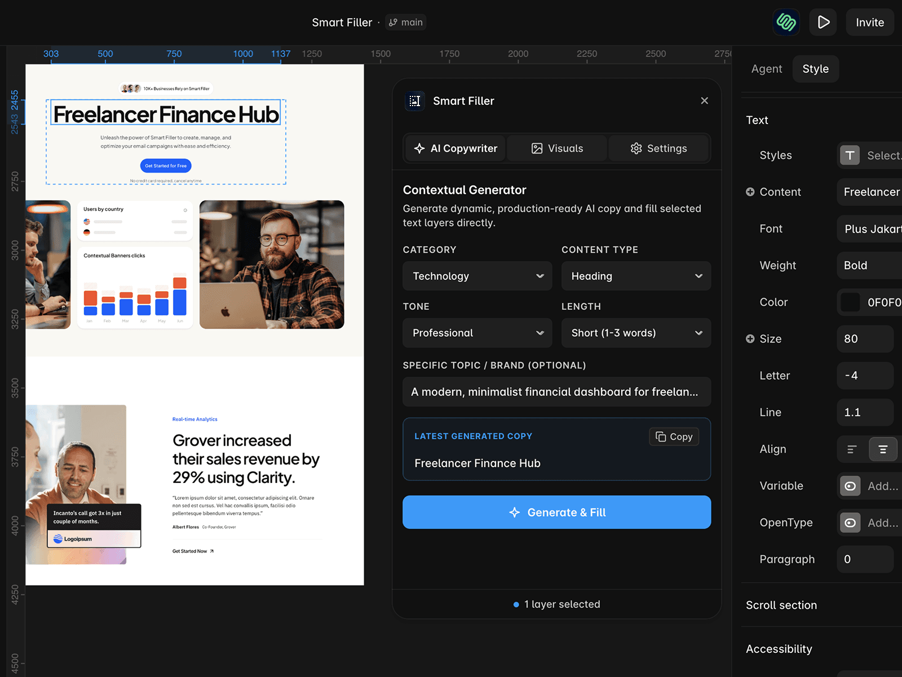Click the Size field showing 80
This screenshot has width=902, height=677.
tap(865, 338)
